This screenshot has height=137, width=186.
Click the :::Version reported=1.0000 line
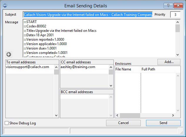[x=44, y=39]
